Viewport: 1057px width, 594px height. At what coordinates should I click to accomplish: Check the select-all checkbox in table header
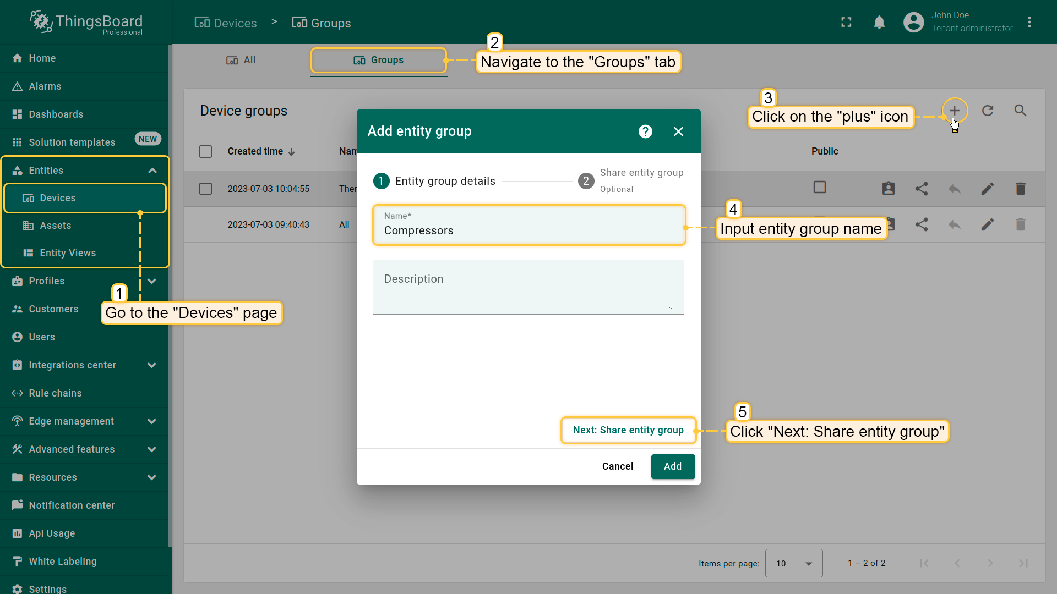[x=205, y=151]
